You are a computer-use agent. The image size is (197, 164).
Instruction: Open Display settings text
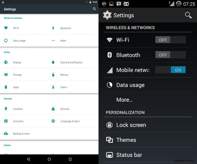tap(17, 62)
